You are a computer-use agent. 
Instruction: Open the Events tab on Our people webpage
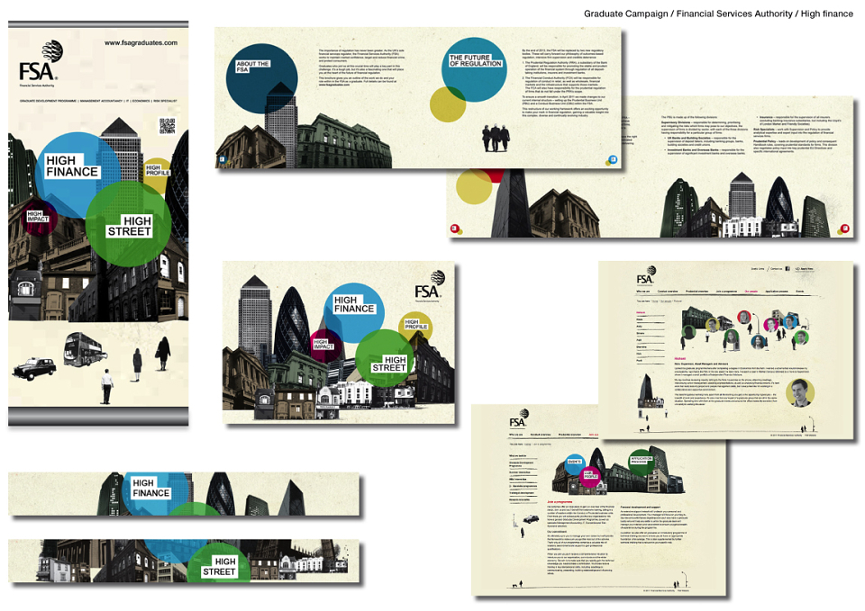click(800, 292)
